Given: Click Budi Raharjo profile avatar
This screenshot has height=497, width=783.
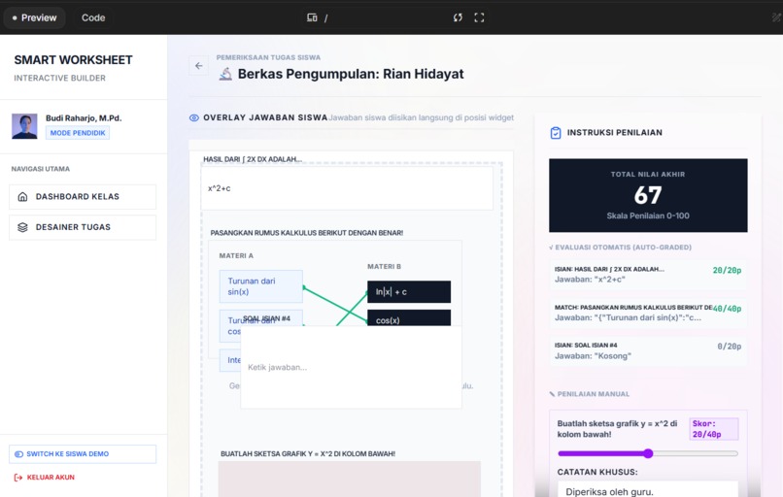Looking at the screenshot, I should pos(24,126).
